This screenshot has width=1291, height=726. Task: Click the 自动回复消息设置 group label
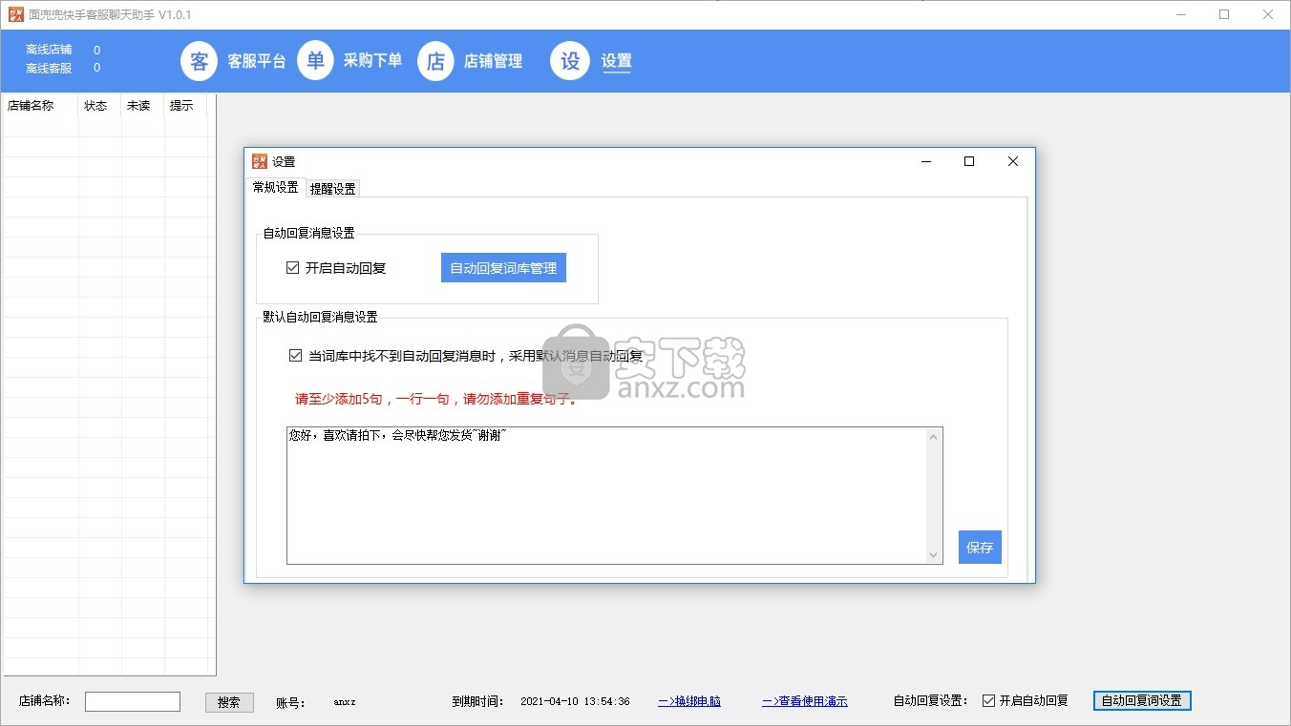pyautogui.click(x=309, y=233)
